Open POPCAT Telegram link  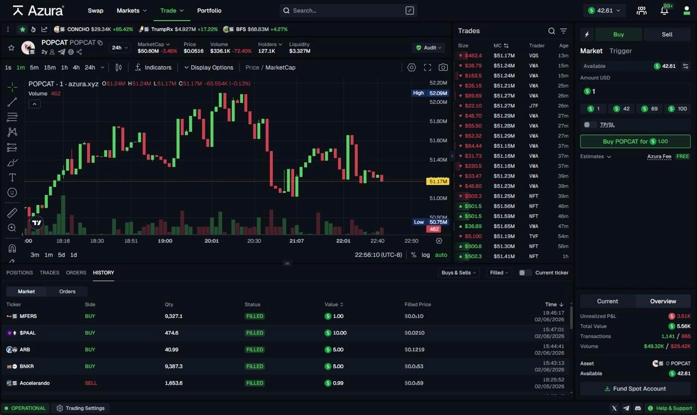tap(62, 52)
